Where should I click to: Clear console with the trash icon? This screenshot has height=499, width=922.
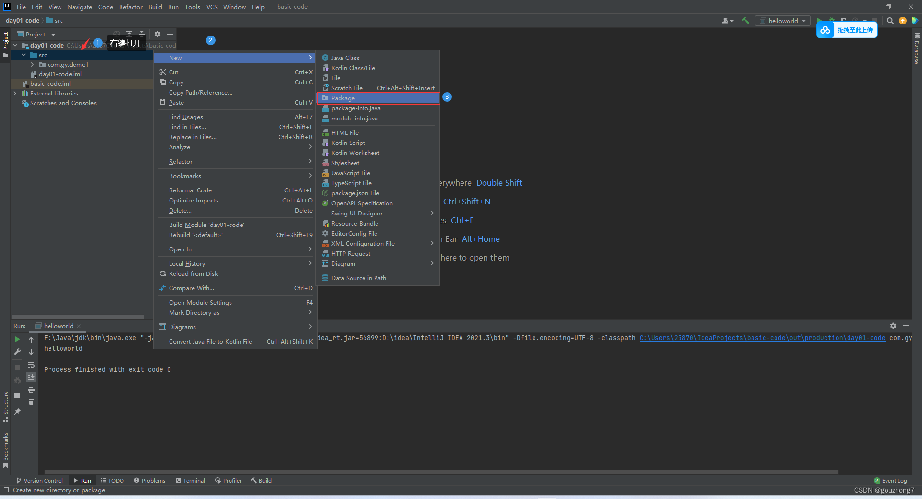31,402
